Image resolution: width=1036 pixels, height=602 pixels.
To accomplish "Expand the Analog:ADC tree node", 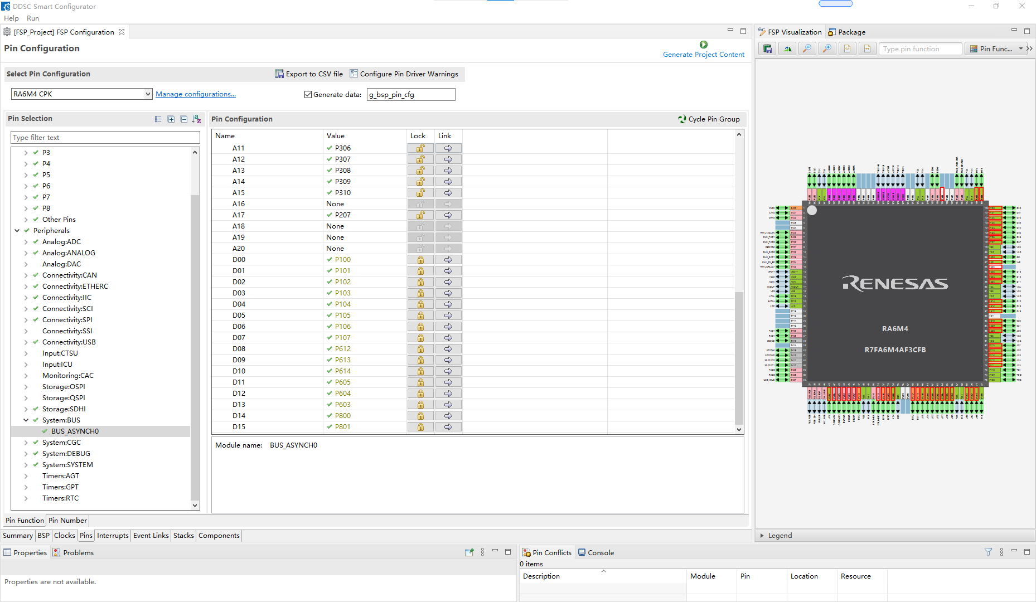I will coord(26,242).
